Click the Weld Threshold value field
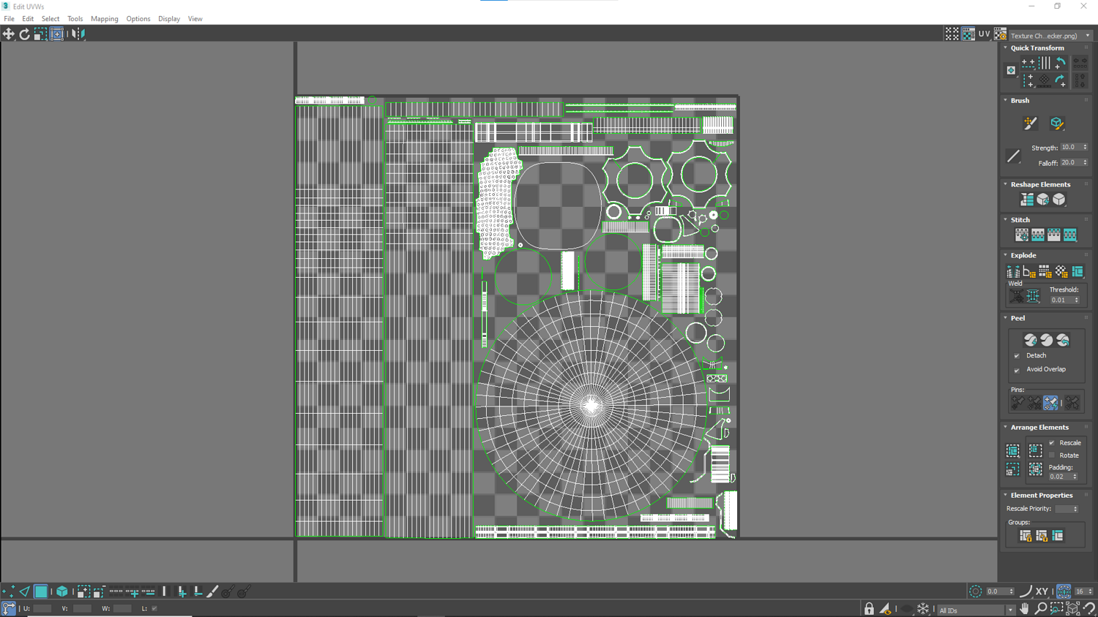The height and width of the screenshot is (617, 1098). [1061, 300]
